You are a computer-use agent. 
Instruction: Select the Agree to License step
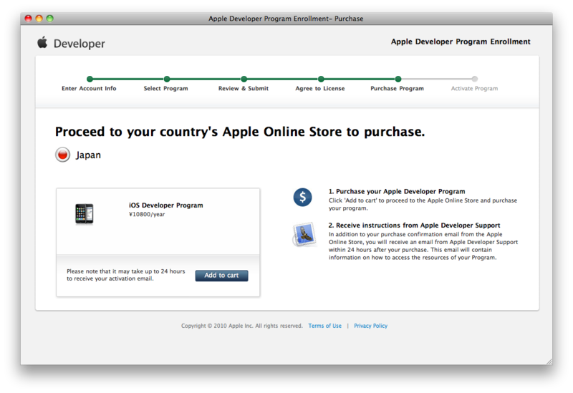click(320, 88)
